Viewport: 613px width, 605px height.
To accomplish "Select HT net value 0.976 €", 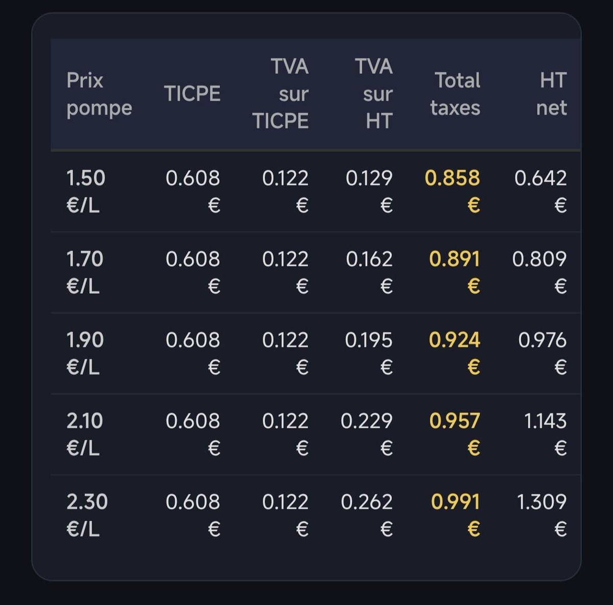I will point(543,353).
